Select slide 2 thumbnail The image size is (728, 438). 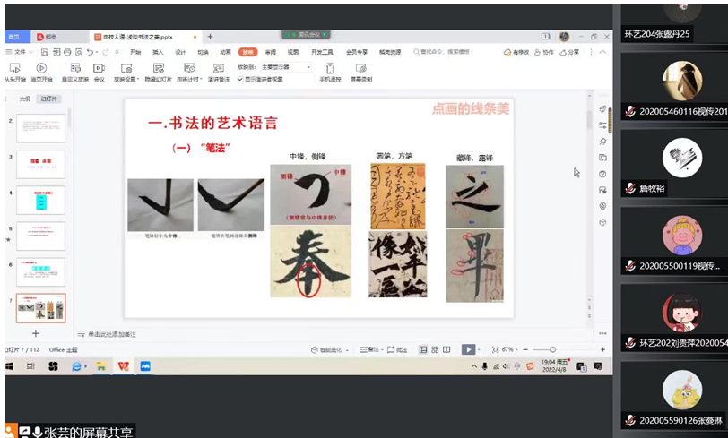pos(41,128)
